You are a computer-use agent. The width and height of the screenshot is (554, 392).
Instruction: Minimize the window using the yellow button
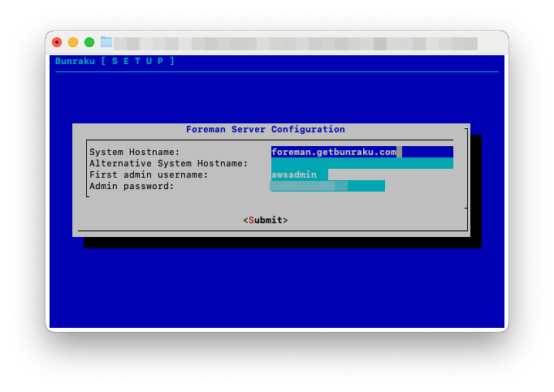[73, 42]
